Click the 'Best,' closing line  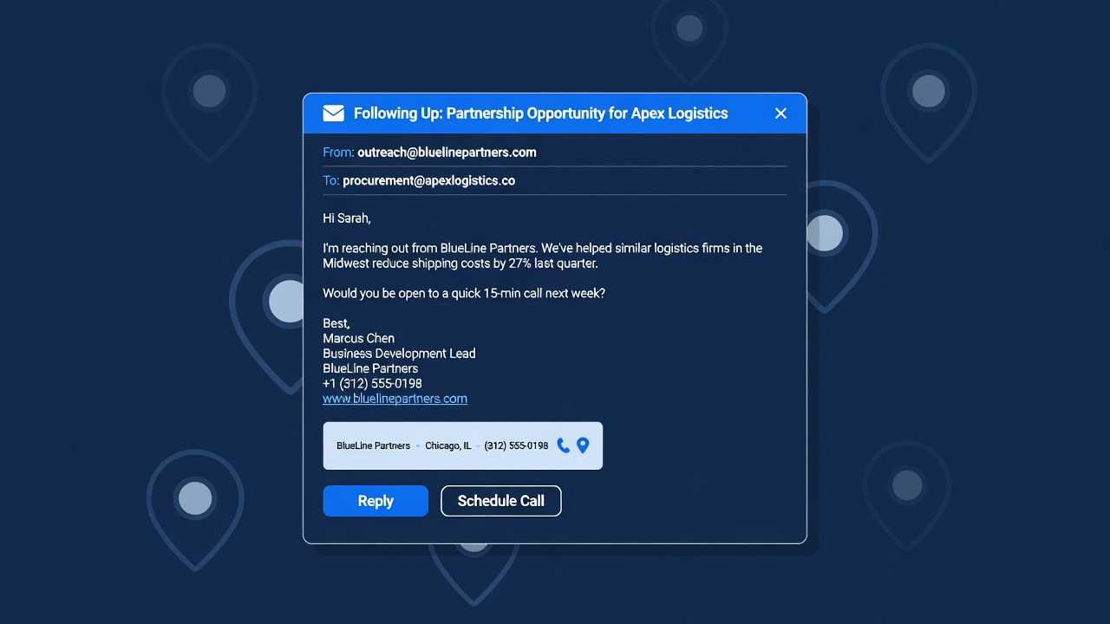(336, 323)
